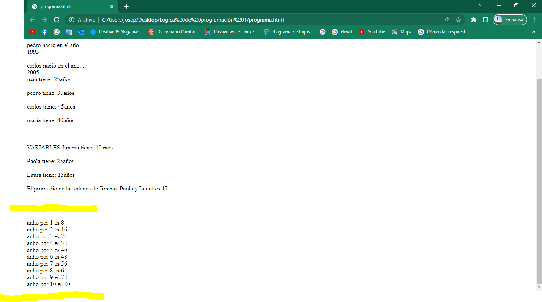The height and width of the screenshot is (302, 542).
Task: Click text "anho por 9 es 72"
Action: click(47, 277)
